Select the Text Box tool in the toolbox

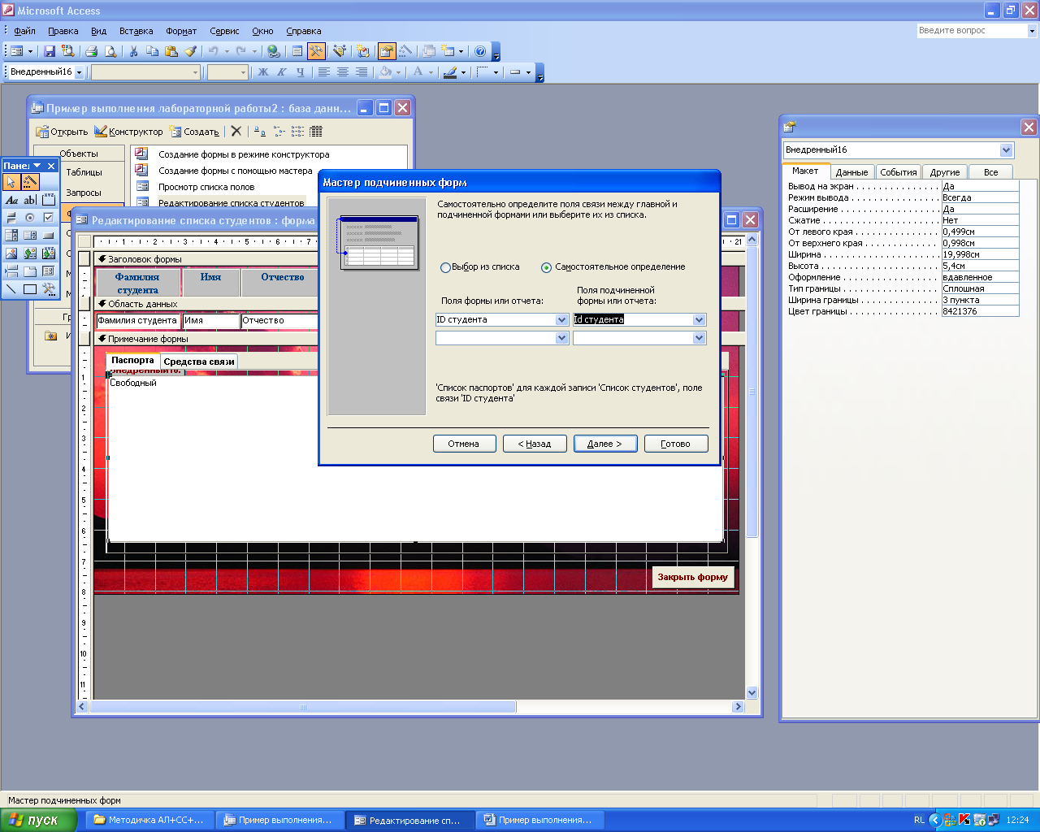(x=30, y=200)
